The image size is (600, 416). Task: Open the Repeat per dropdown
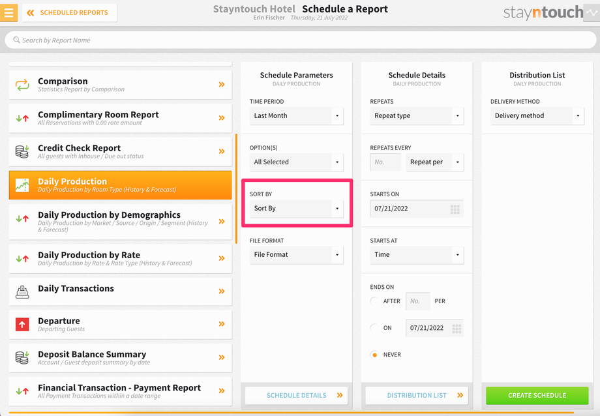[x=435, y=162]
